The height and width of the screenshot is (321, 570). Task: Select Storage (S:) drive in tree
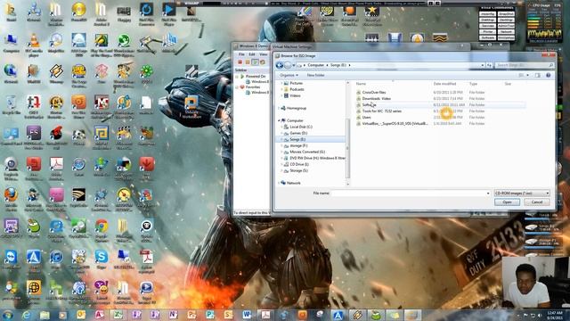click(298, 170)
